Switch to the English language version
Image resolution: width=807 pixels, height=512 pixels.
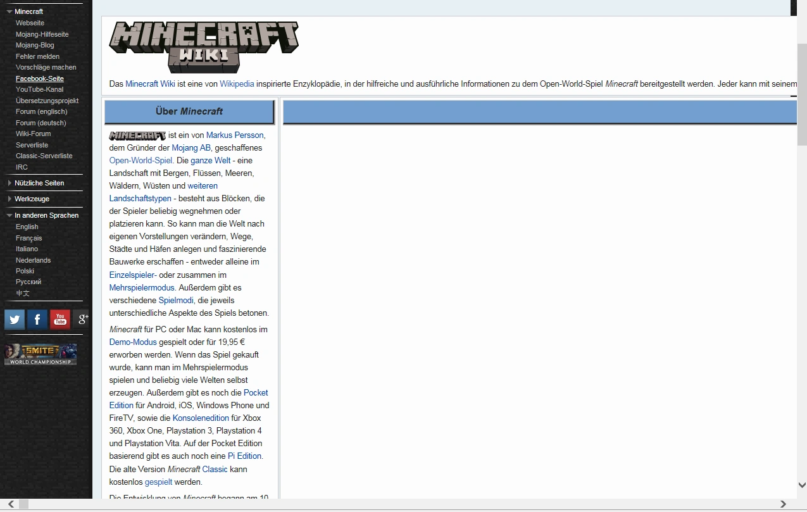[27, 227]
